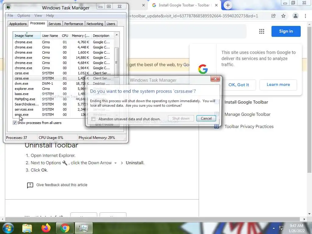The image size is (312, 234).
Task: Click the process list scrollbar thumb
Action: pyautogui.click(x=117, y=63)
